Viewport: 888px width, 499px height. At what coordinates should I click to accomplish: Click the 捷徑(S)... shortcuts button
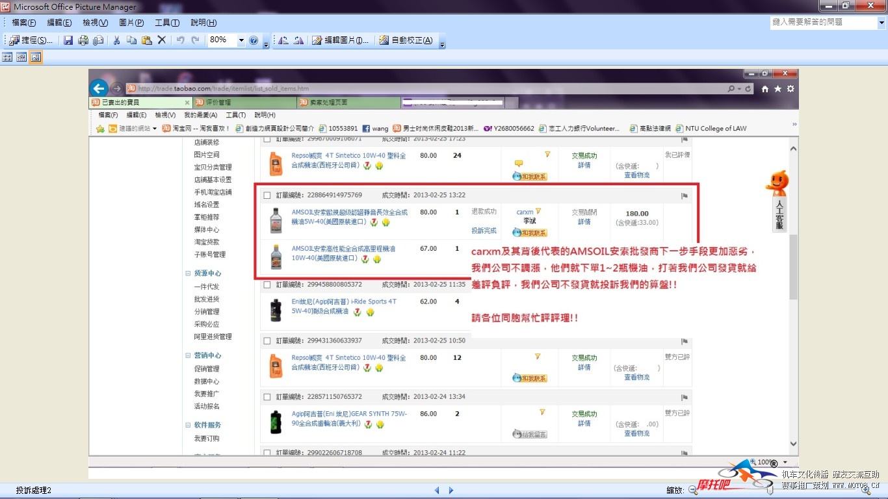(x=32, y=40)
